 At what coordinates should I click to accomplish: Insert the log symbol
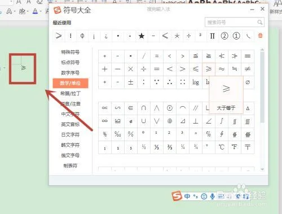[196, 82]
